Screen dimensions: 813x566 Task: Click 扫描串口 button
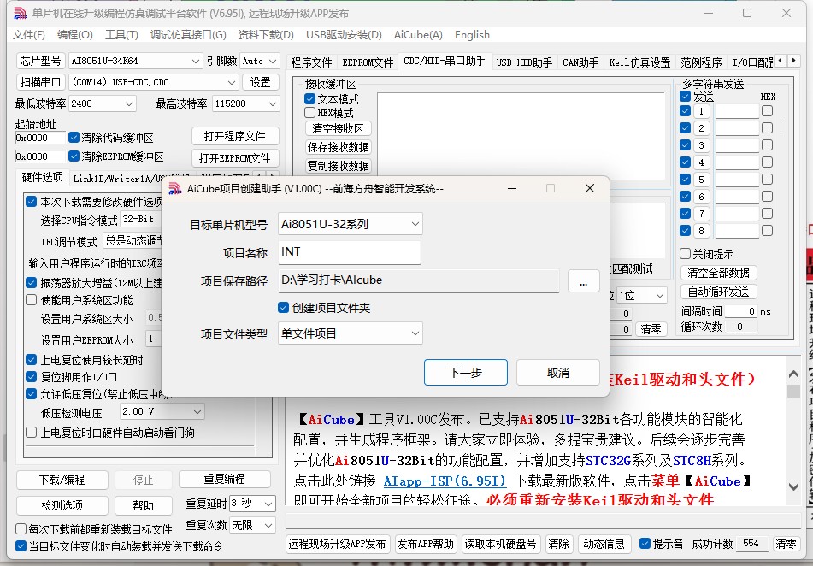pos(40,82)
